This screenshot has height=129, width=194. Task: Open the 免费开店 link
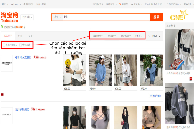pyautogui.click(x=158, y=4)
